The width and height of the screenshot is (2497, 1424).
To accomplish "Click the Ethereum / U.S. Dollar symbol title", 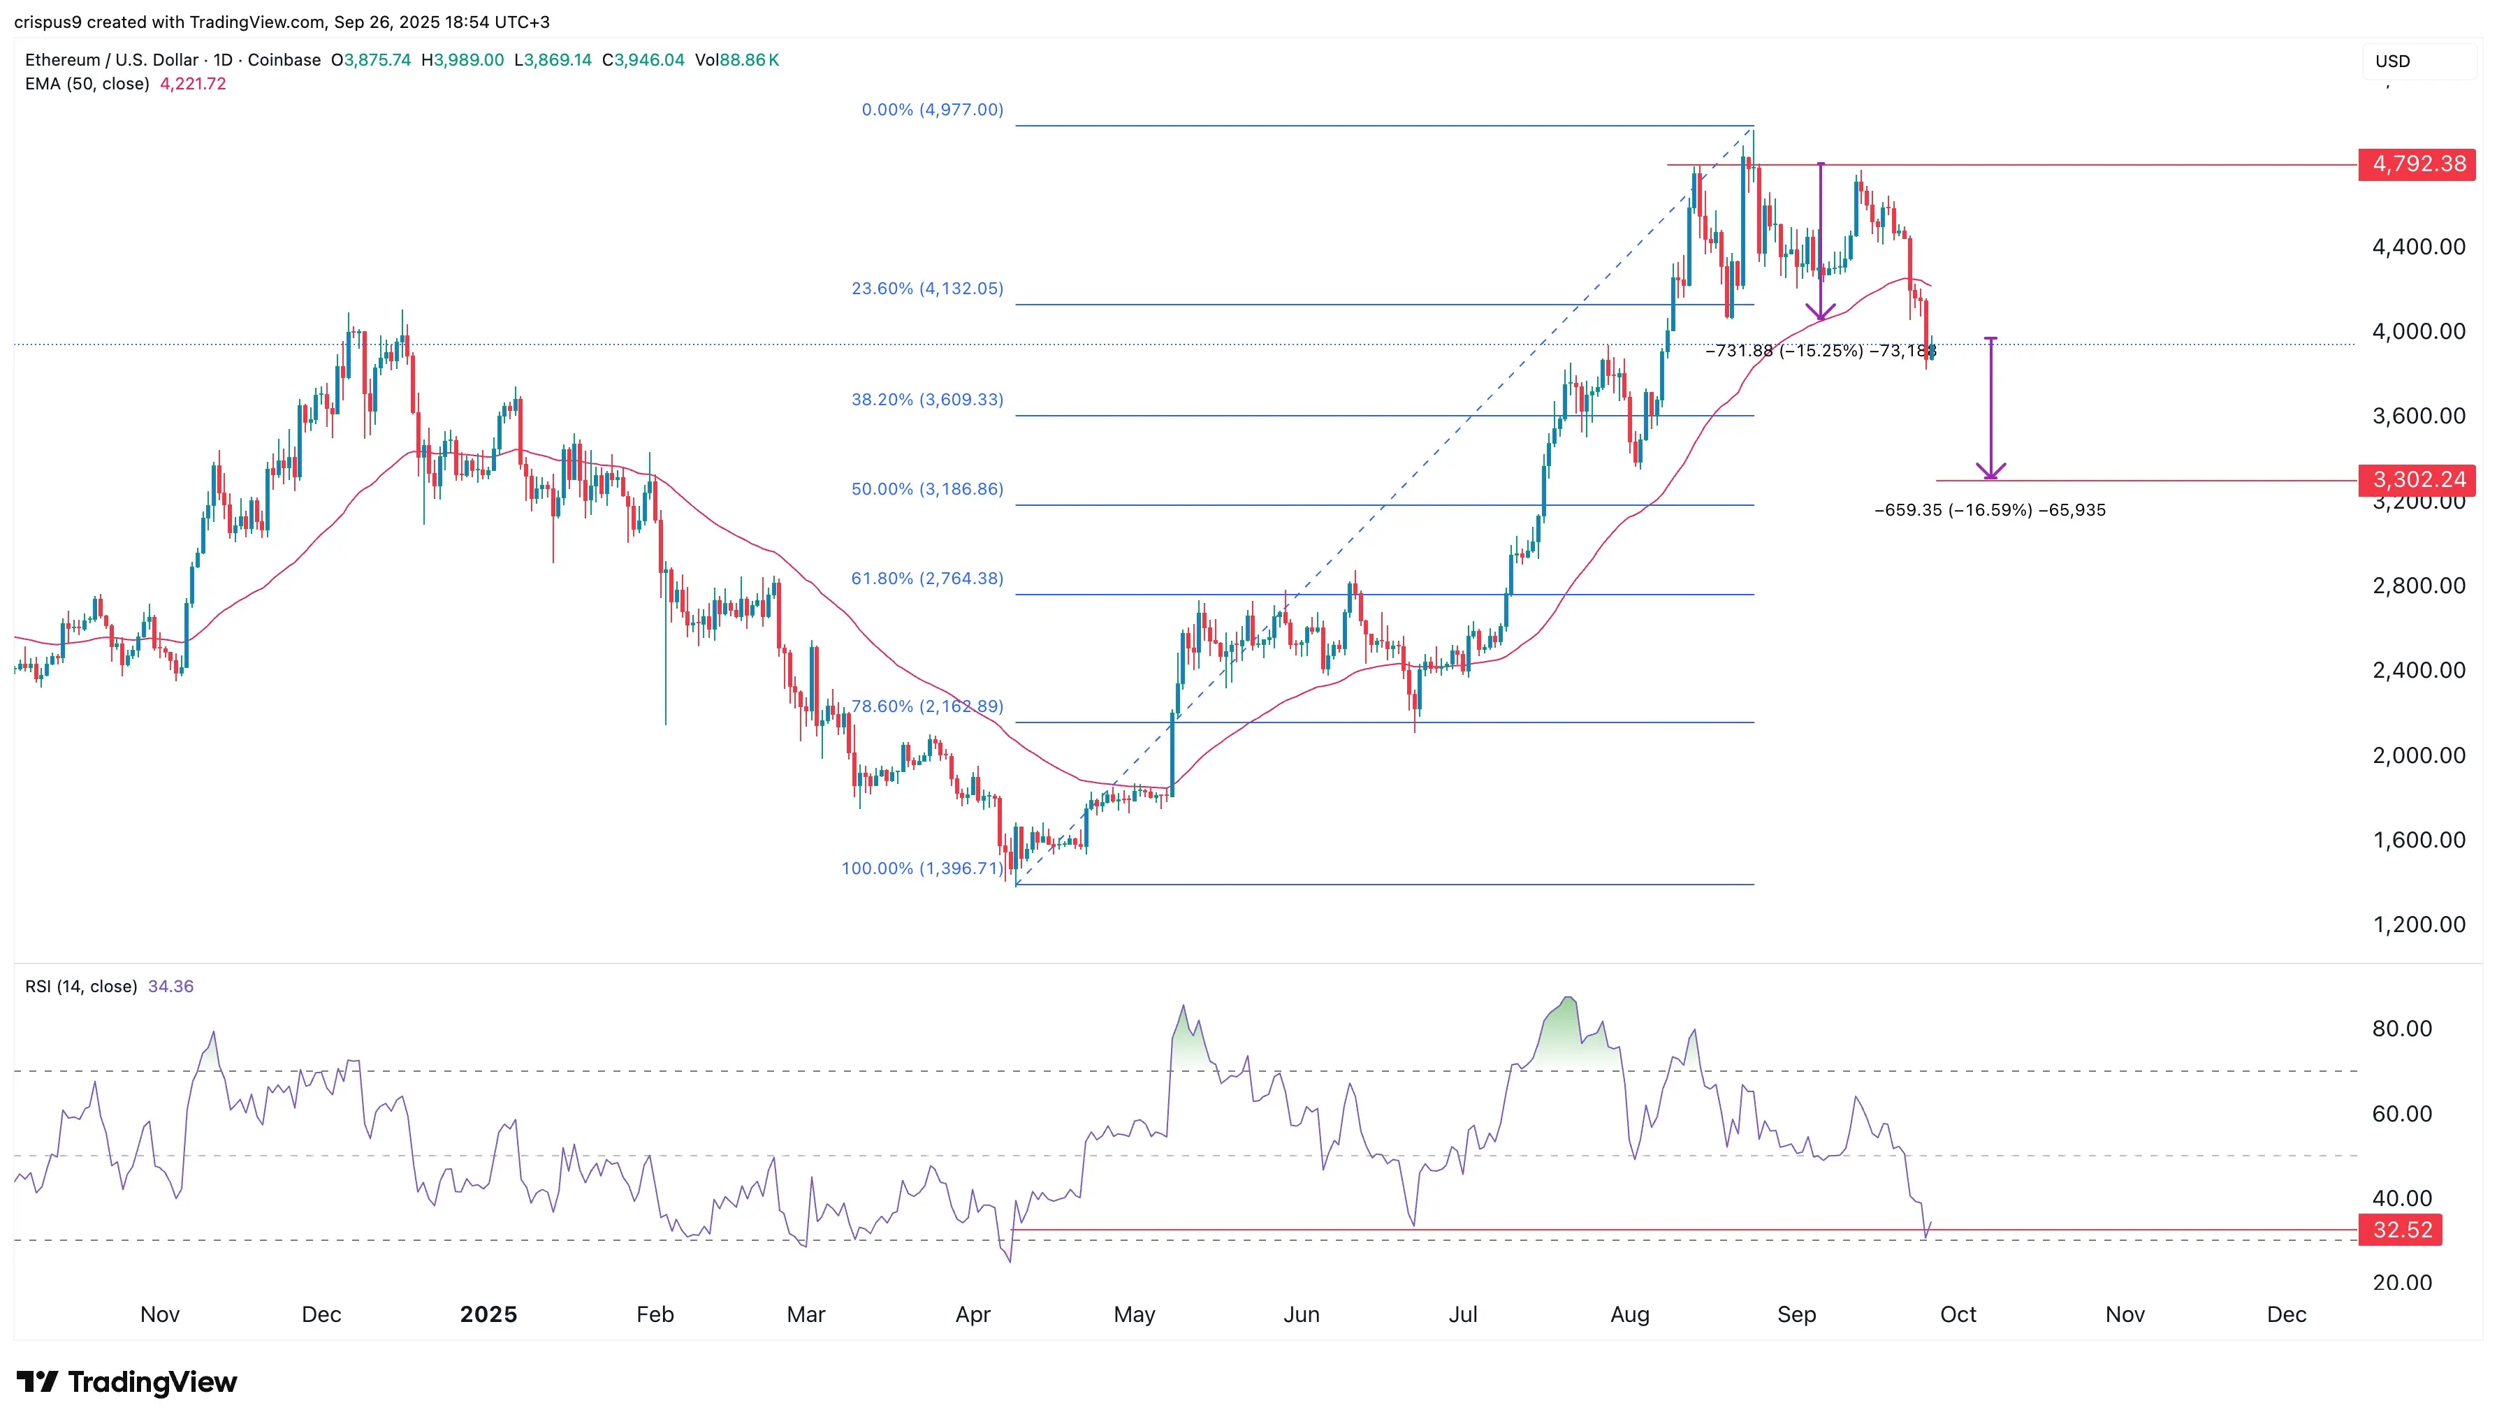I will click(x=112, y=59).
